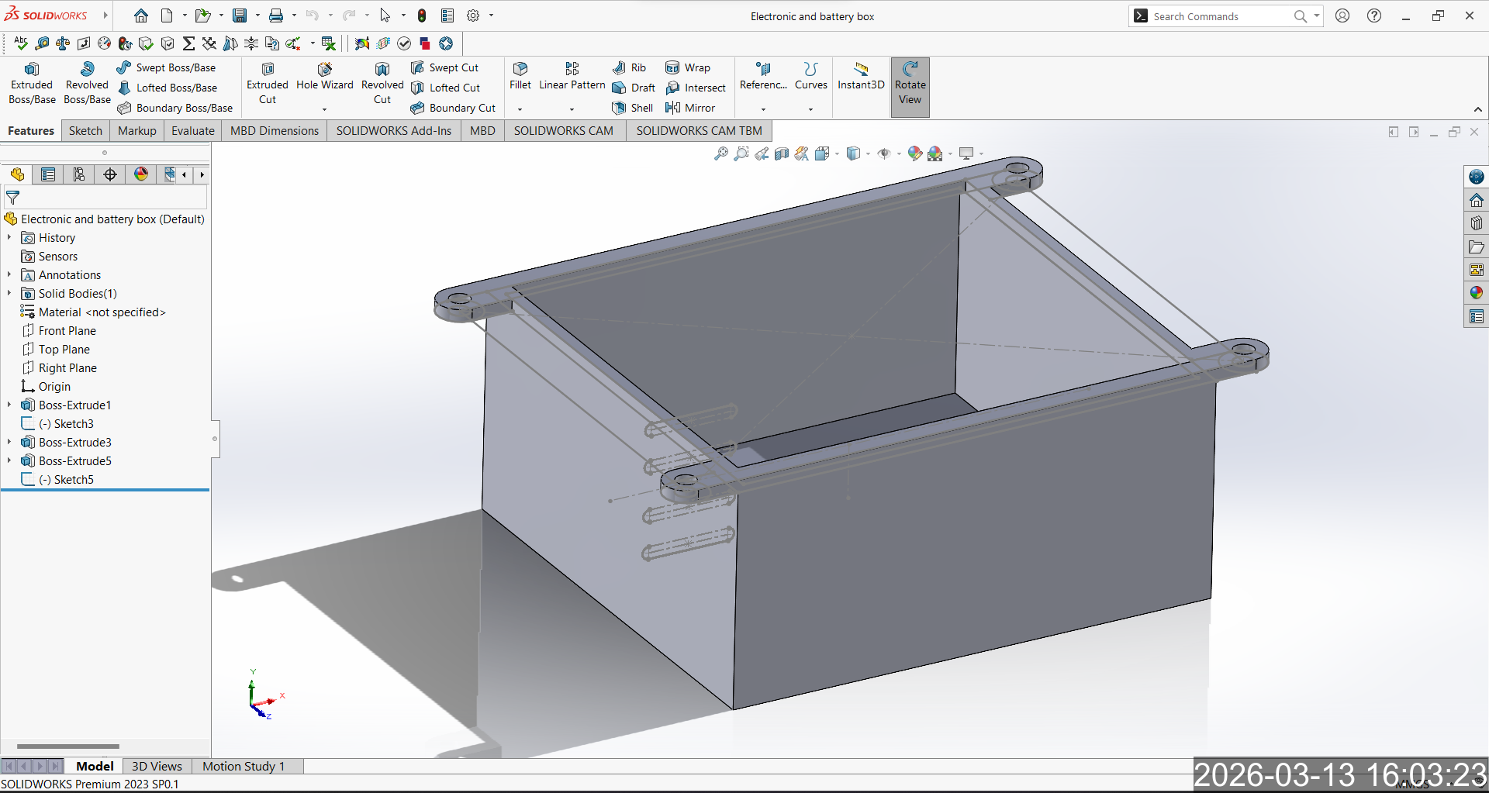Toggle the Rotate View button
1489x793 pixels.
click(x=910, y=87)
